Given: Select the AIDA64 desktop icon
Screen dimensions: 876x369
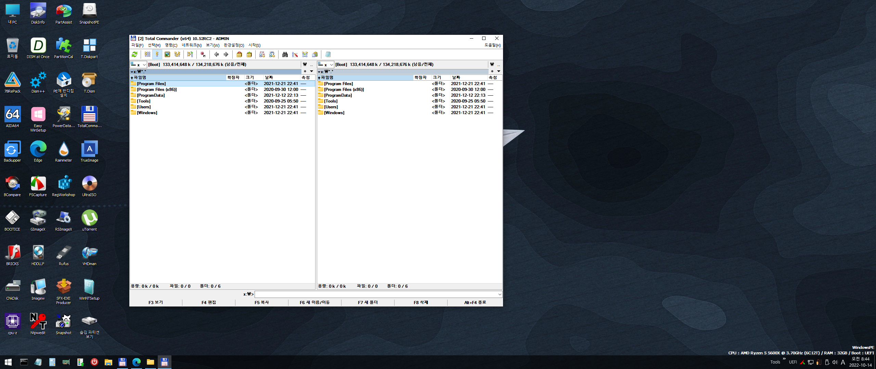Looking at the screenshot, I should pyautogui.click(x=12, y=117).
